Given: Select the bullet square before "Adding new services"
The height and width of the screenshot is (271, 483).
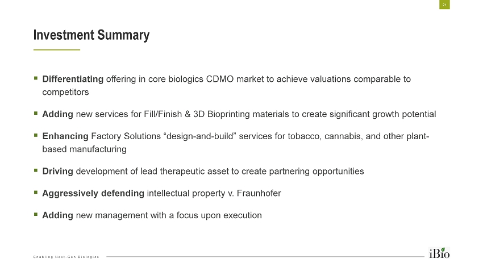Looking at the screenshot, I should point(36,114).
